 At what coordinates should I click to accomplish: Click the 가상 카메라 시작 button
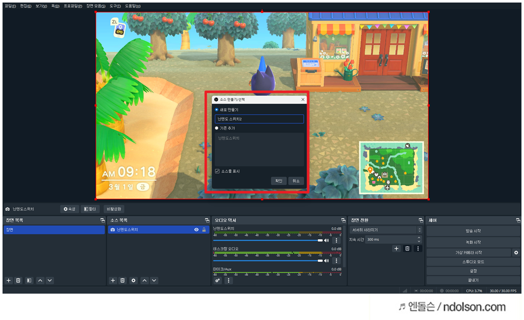[469, 253]
